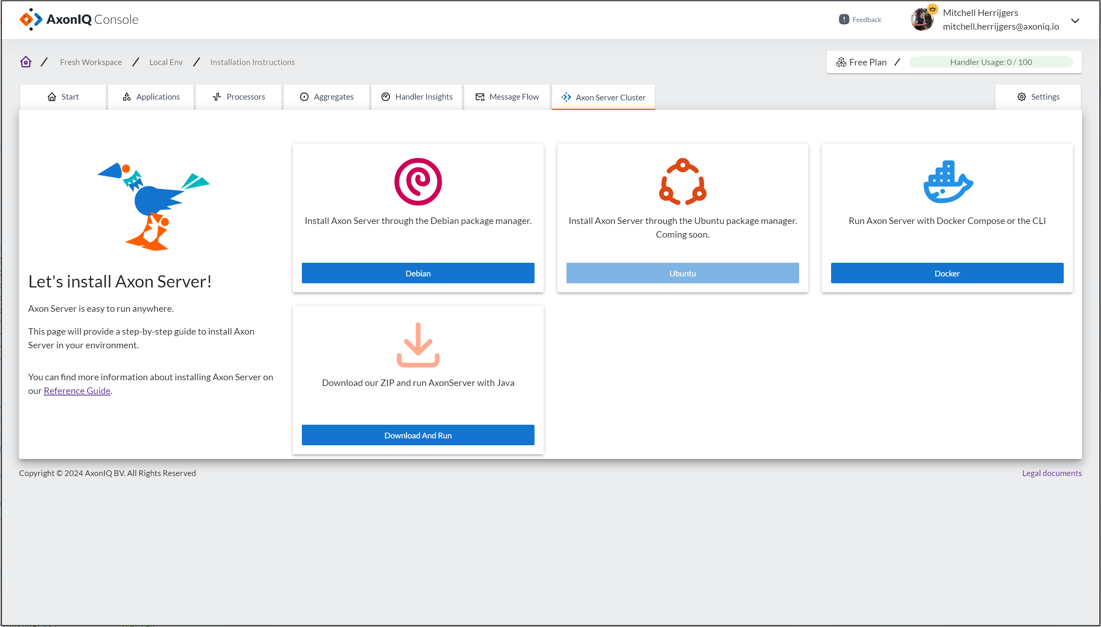The width and height of the screenshot is (1101, 627).
Task: Click the Download And Run button
Action: click(x=418, y=435)
